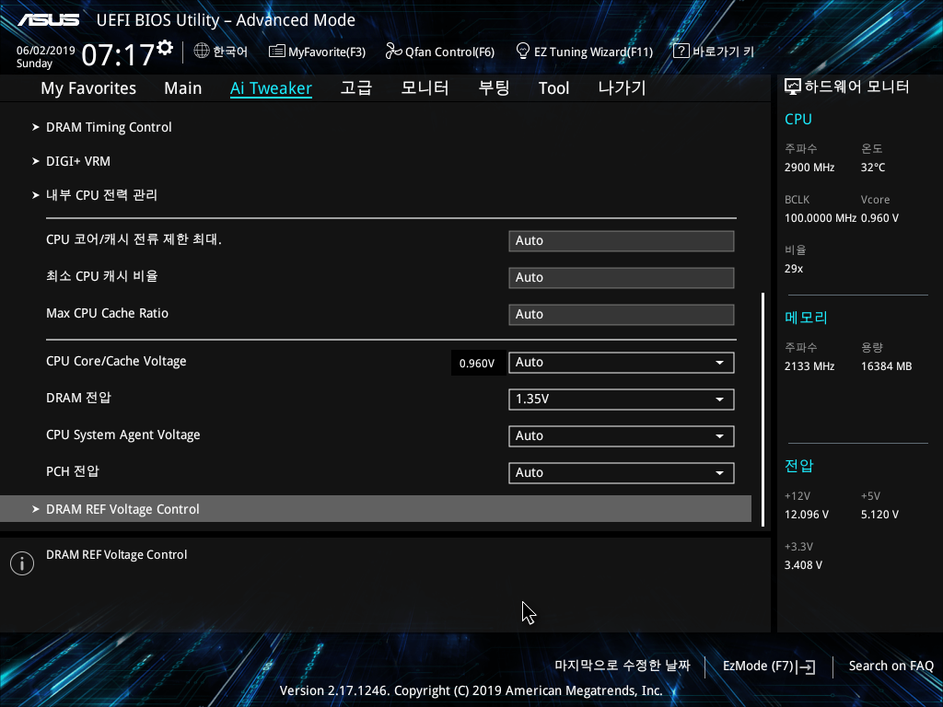The height and width of the screenshot is (707, 943).
Task: Open the DRAM 전압 1.35V dropdown
Action: (622, 400)
